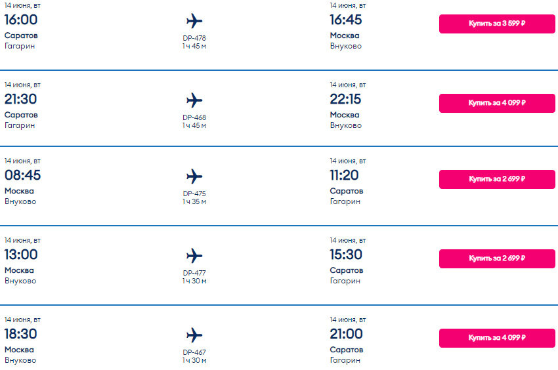
Task: Buy the 13:00 Moscow flight for 2 699 ₽
Action: click(x=497, y=258)
